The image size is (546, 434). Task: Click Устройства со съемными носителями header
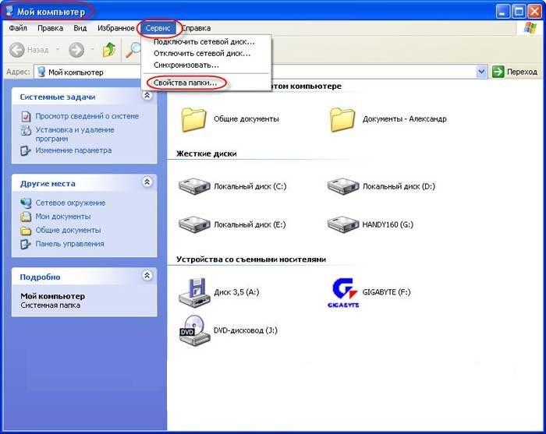coord(251,259)
